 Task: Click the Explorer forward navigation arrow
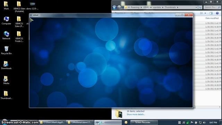tap(119, 7)
